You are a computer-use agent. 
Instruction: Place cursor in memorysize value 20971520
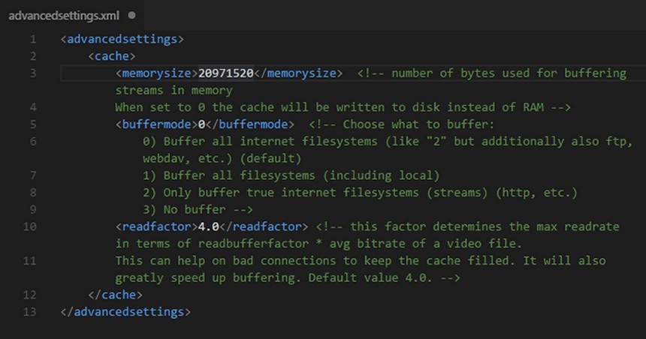[226, 73]
